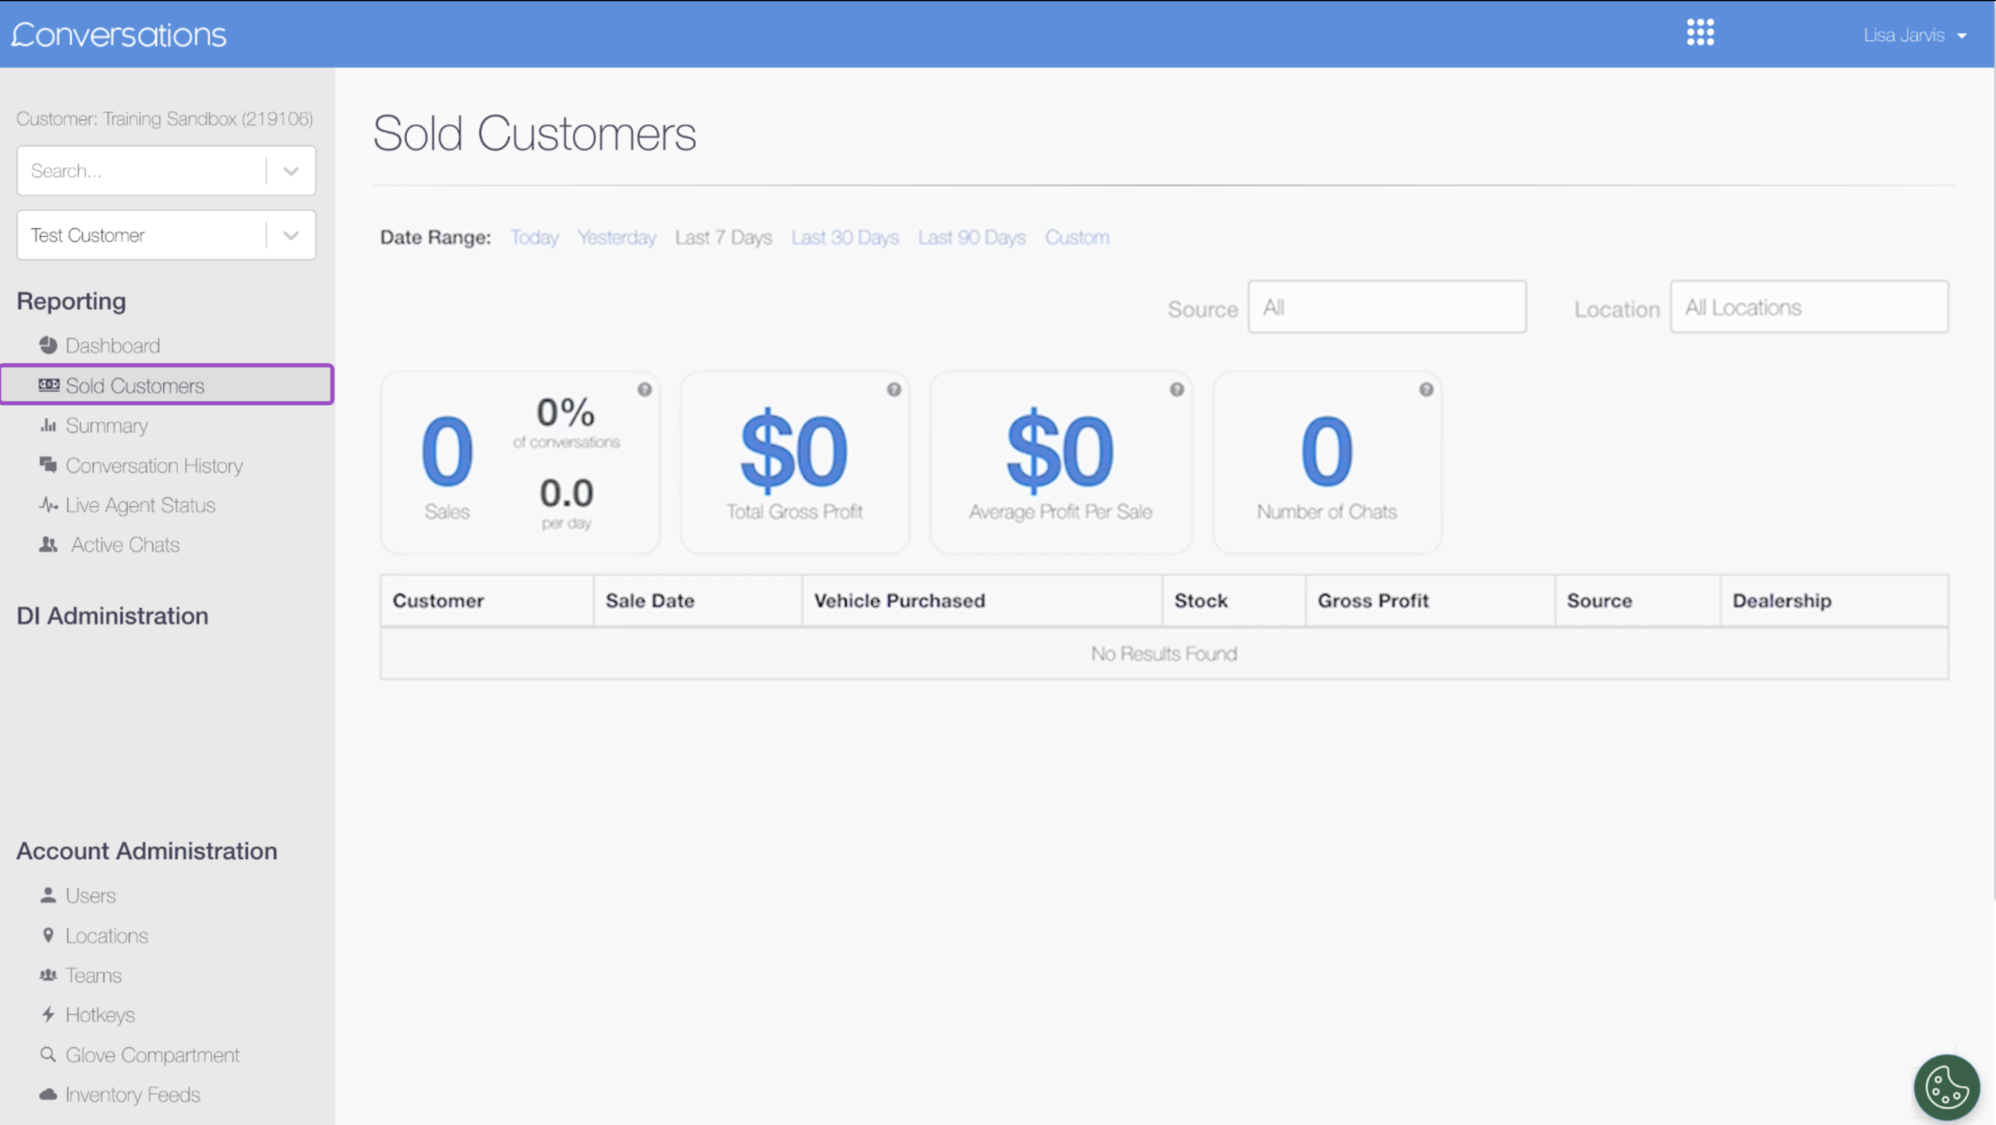
Task: Click the Locations pin icon
Action: (x=48, y=935)
